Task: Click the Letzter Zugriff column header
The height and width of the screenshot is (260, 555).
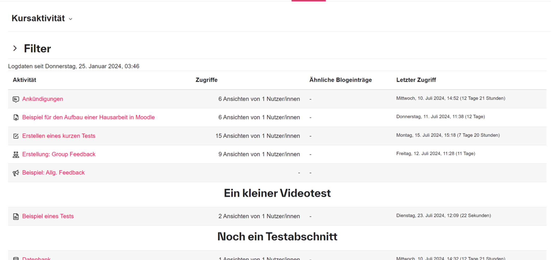Action: coord(416,80)
